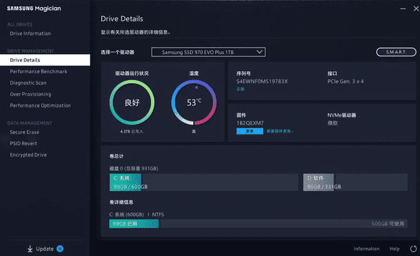Click the new firmware update link

tap(279, 131)
